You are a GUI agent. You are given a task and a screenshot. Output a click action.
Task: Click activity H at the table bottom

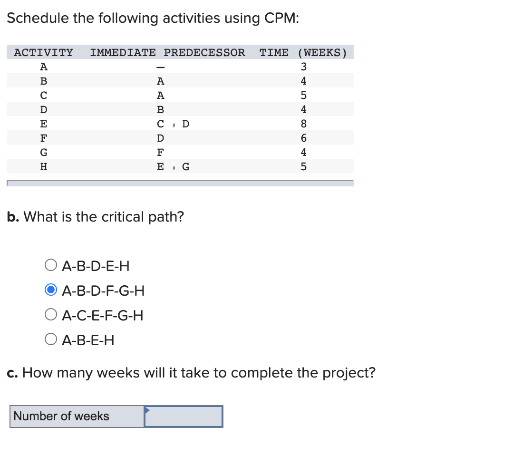tap(43, 166)
